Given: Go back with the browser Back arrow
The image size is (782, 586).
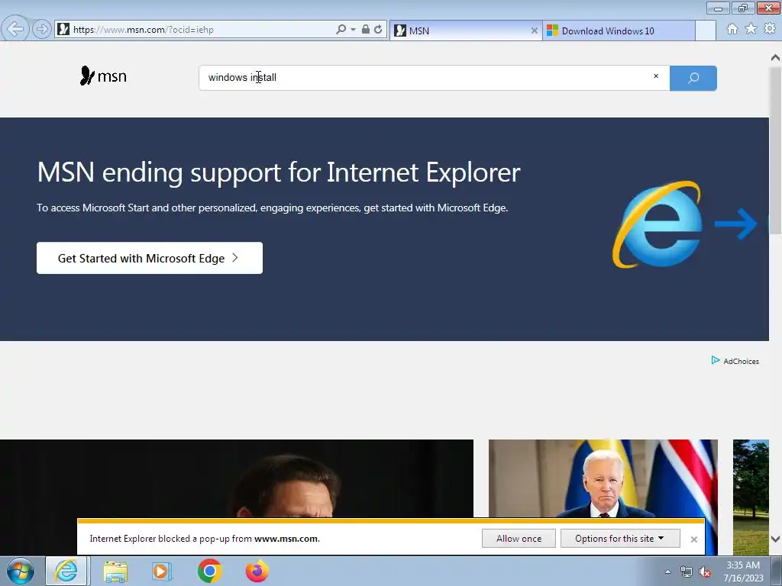Looking at the screenshot, I should tap(15, 29).
